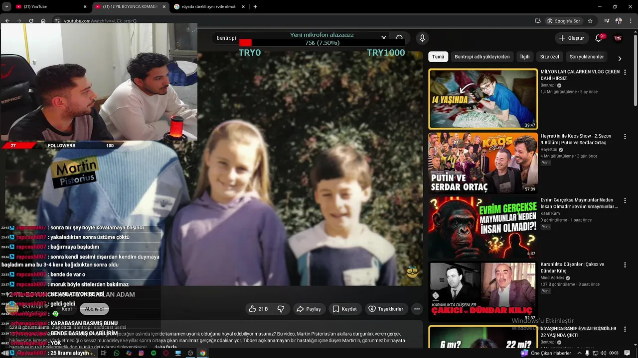Image resolution: width=638 pixels, height=358 pixels.
Task: Bookmark this page with the star icon
Action: [590, 21]
